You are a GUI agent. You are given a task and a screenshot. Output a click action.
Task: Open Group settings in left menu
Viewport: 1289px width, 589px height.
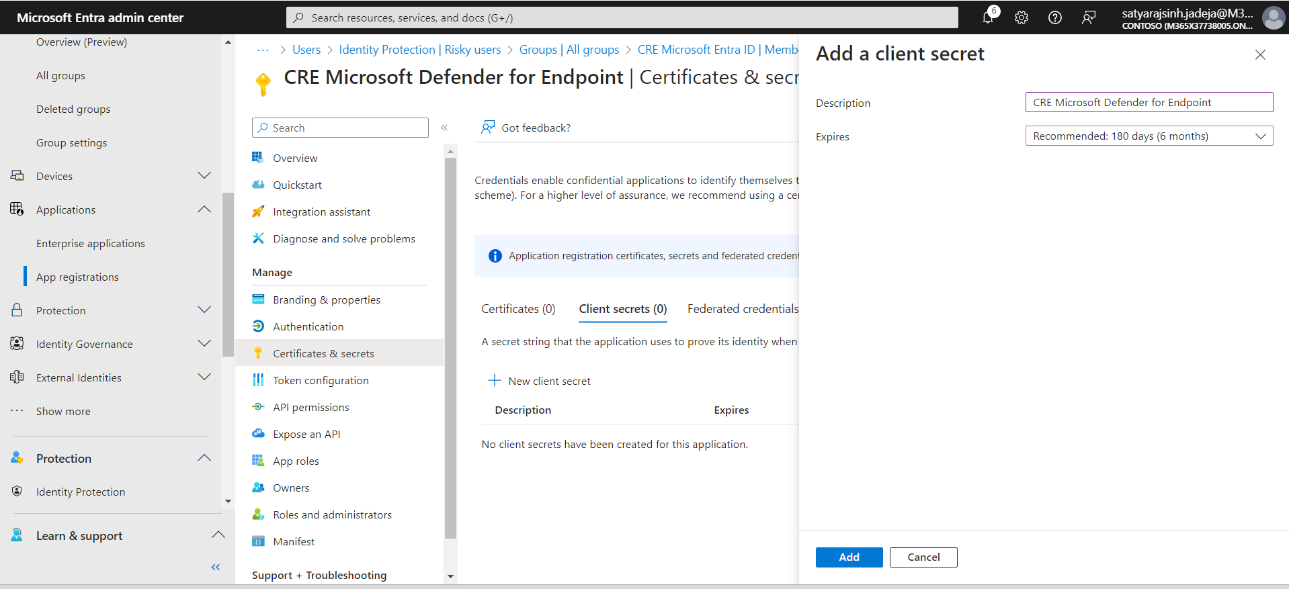pyautogui.click(x=71, y=142)
